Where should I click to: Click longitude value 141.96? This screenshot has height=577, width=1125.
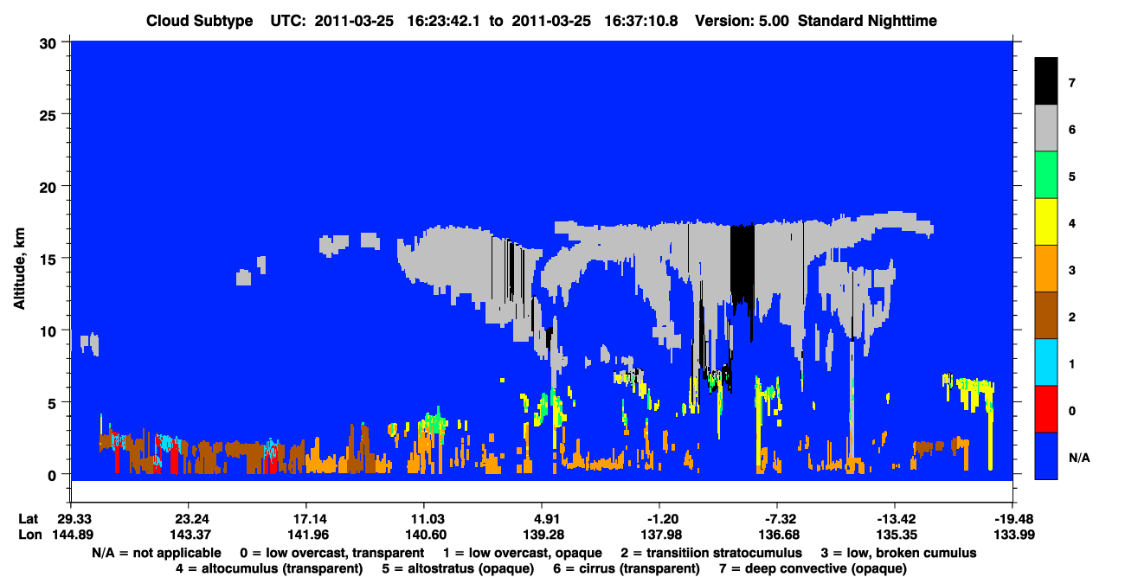(305, 534)
